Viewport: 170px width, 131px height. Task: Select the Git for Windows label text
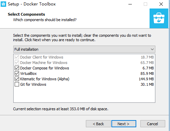(33, 84)
